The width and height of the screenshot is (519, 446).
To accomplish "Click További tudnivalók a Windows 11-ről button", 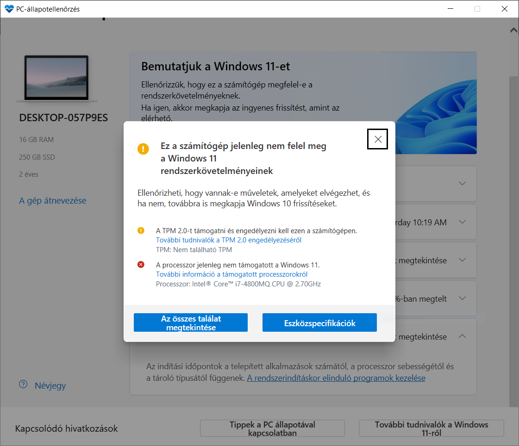I will tap(431, 428).
